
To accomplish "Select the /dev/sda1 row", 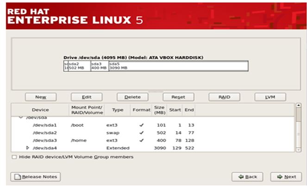I will tap(153, 125).
